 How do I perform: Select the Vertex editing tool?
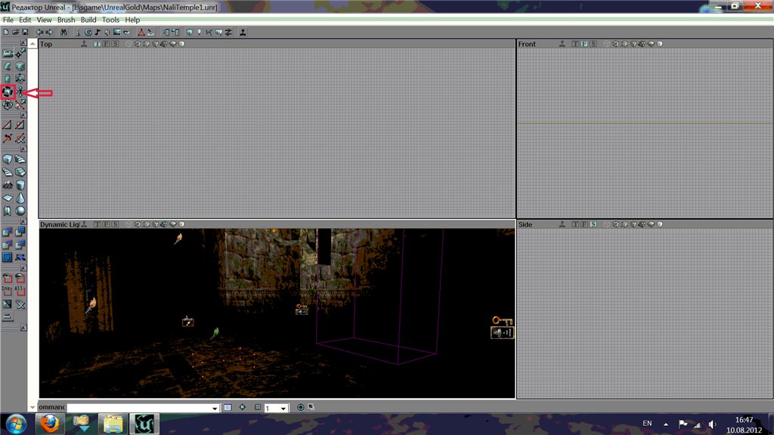20,54
